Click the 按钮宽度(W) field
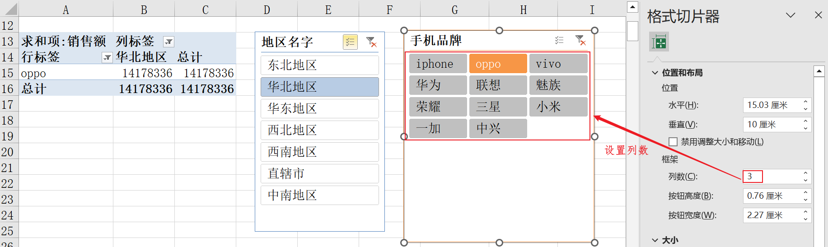The image size is (828, 247). point(772,215)
